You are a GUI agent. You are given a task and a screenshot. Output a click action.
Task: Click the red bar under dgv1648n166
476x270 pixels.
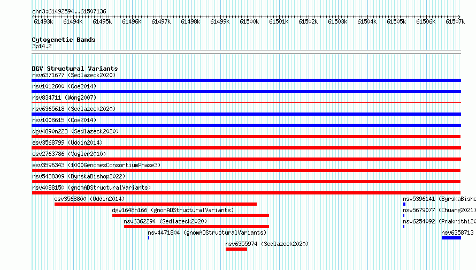point(190,215)
